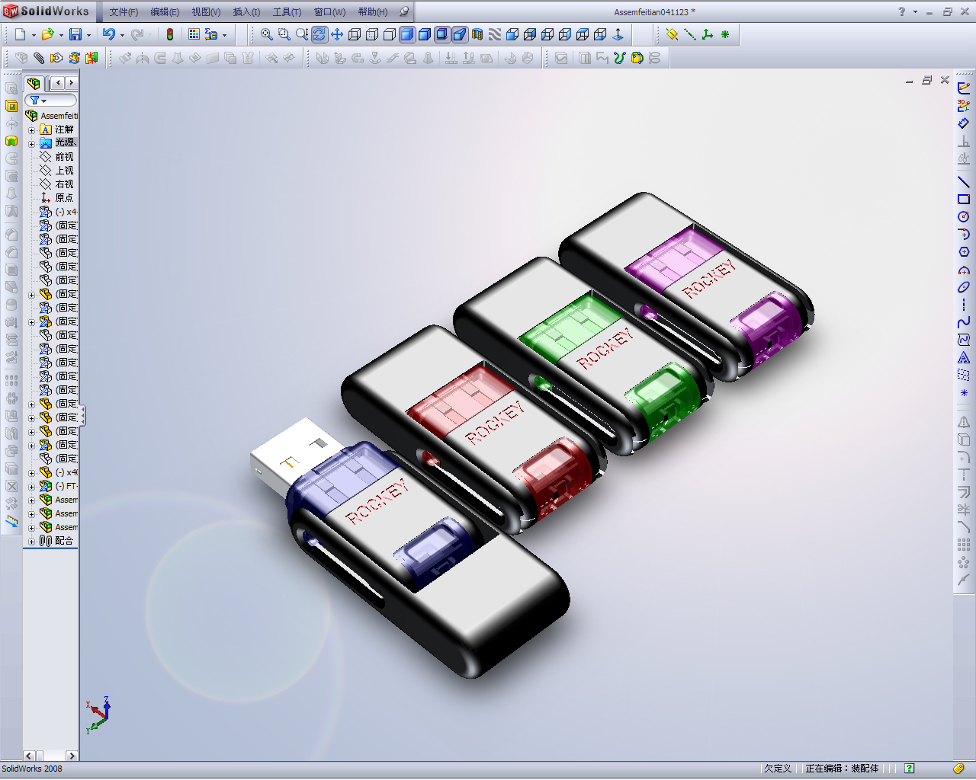
Task: Select the 右视 plane in tree
Action: pos(58,184)
